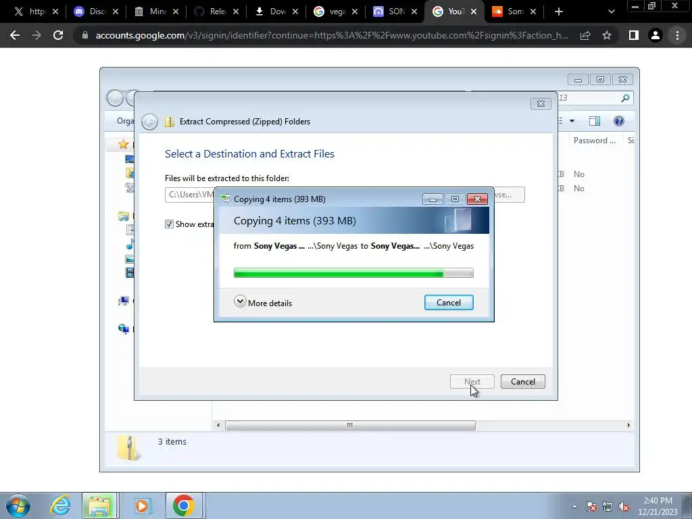The height and width of the screenshot is (519, 692).
Task: Close the SONY tab
Action: (414, 12)
